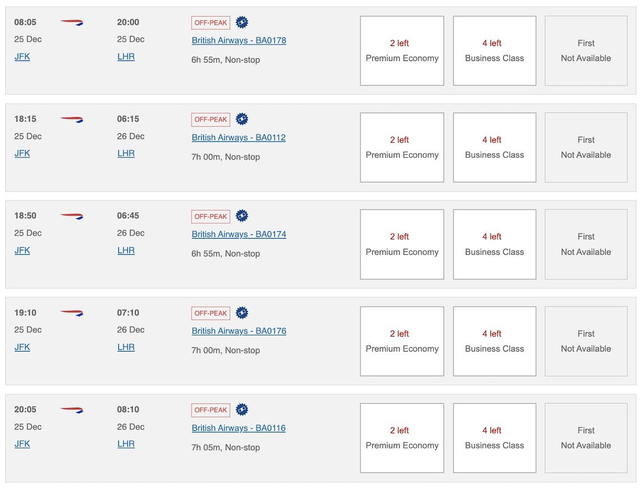The image size is (642, 488).
Task: Click the OFF-PEAK label on flight BA0174
Action: click(x=211, y=217)
